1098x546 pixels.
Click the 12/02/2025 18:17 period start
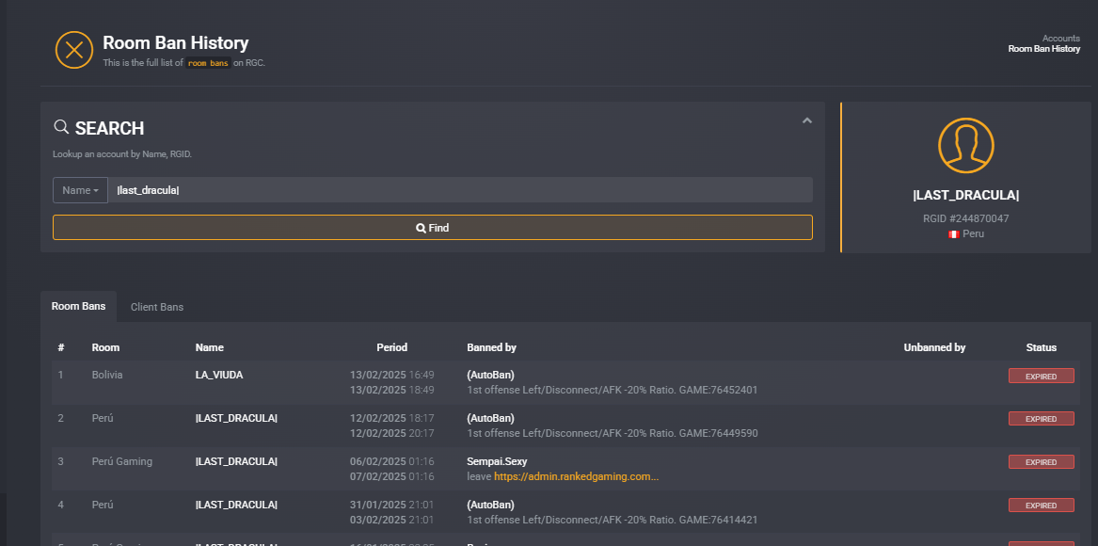pyautogui.click(x=392, y=418)
